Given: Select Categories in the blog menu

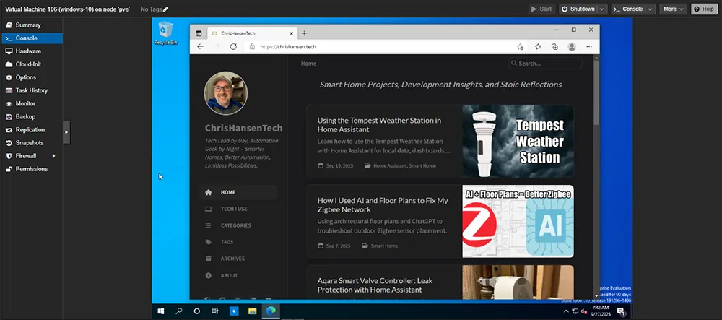Looking at the screenshot, I should click(x=235, y=225).
